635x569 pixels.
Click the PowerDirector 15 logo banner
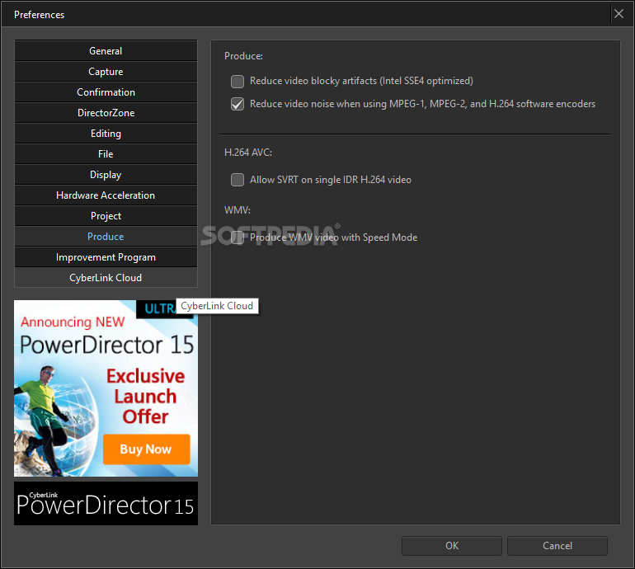106,503
